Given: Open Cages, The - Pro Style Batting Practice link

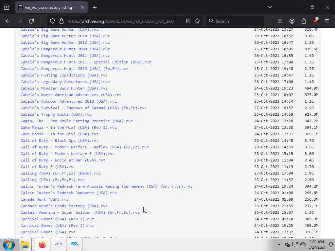Looking at the screenshot, I should tap(77, 121).
